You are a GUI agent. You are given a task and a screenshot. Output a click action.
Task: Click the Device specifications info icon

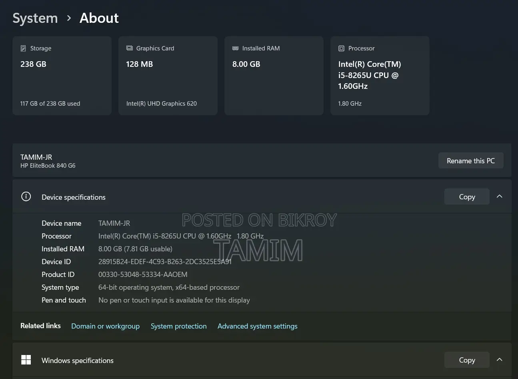26,197
